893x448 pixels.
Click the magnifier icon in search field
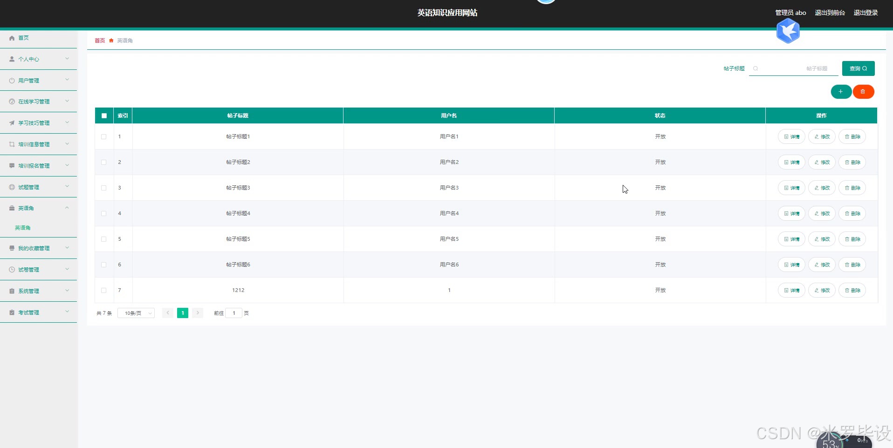pos(756,68)
